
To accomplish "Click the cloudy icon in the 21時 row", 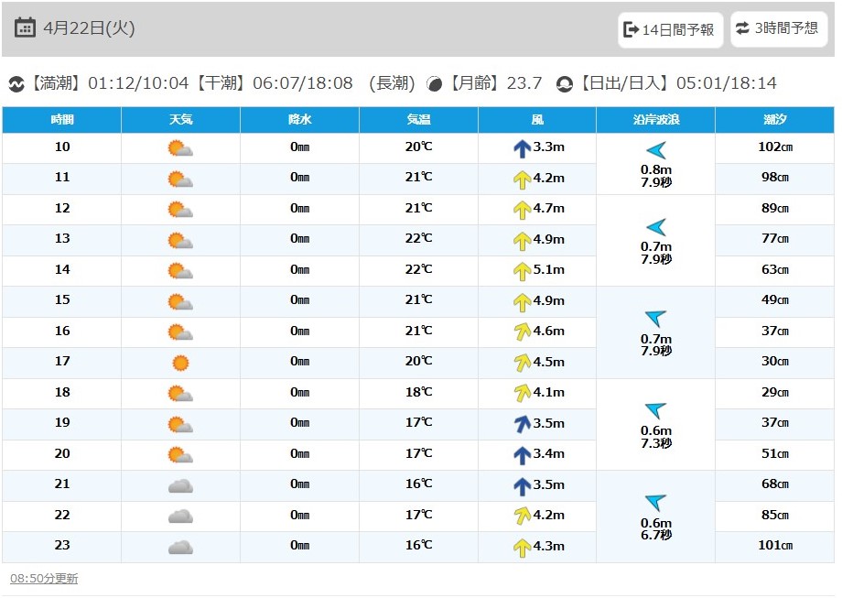I will 180,486.
